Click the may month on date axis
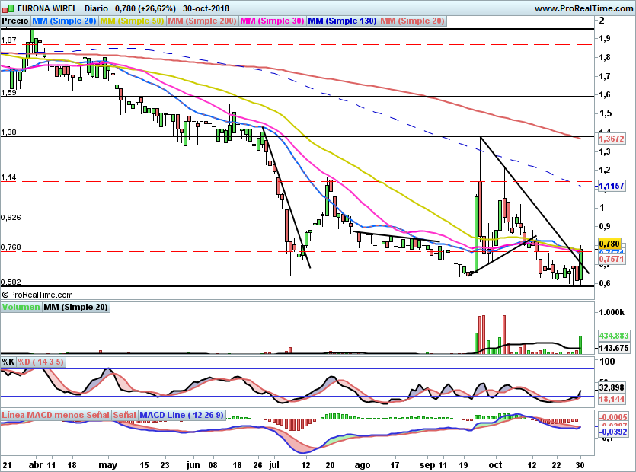The image size is (636, 472). (108, 465)
